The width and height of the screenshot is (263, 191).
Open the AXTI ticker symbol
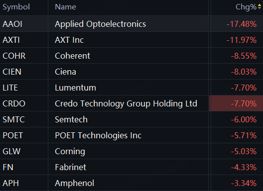click(11, 40)
